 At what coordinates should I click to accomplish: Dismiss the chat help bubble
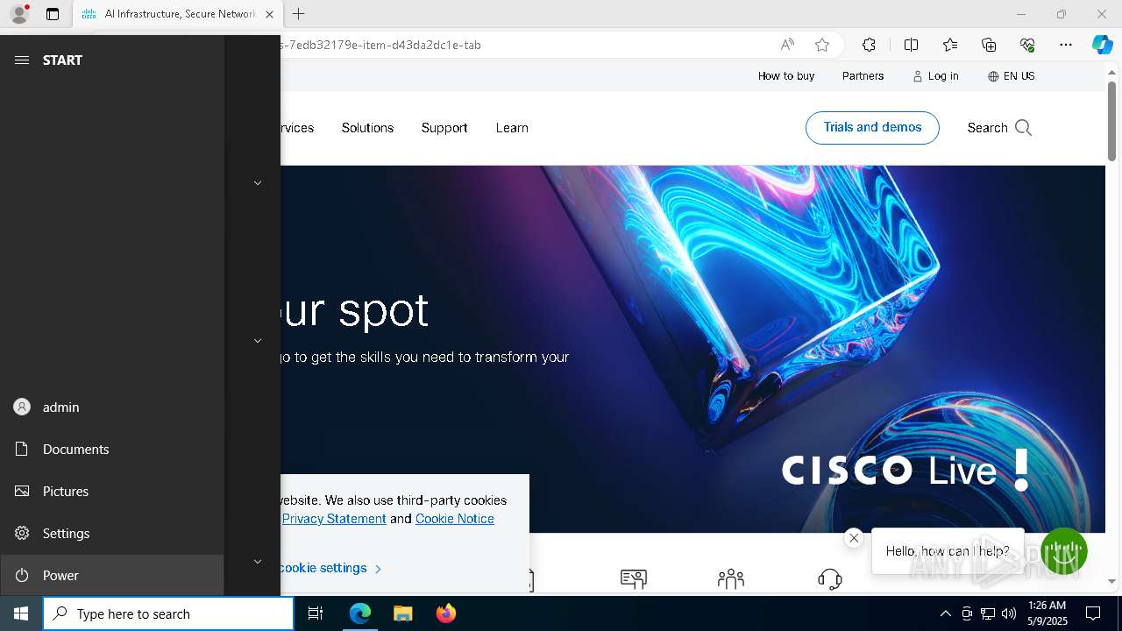pyautogui.click(x=854, y=538)
